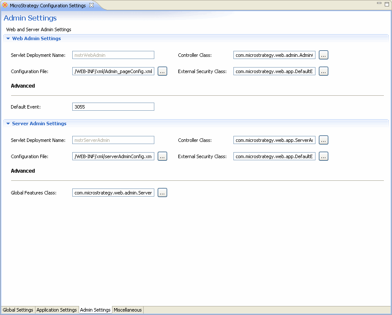This screenshot has height=315, width=392.
Task: Click the Default Event label
Action: coord(26,107)
